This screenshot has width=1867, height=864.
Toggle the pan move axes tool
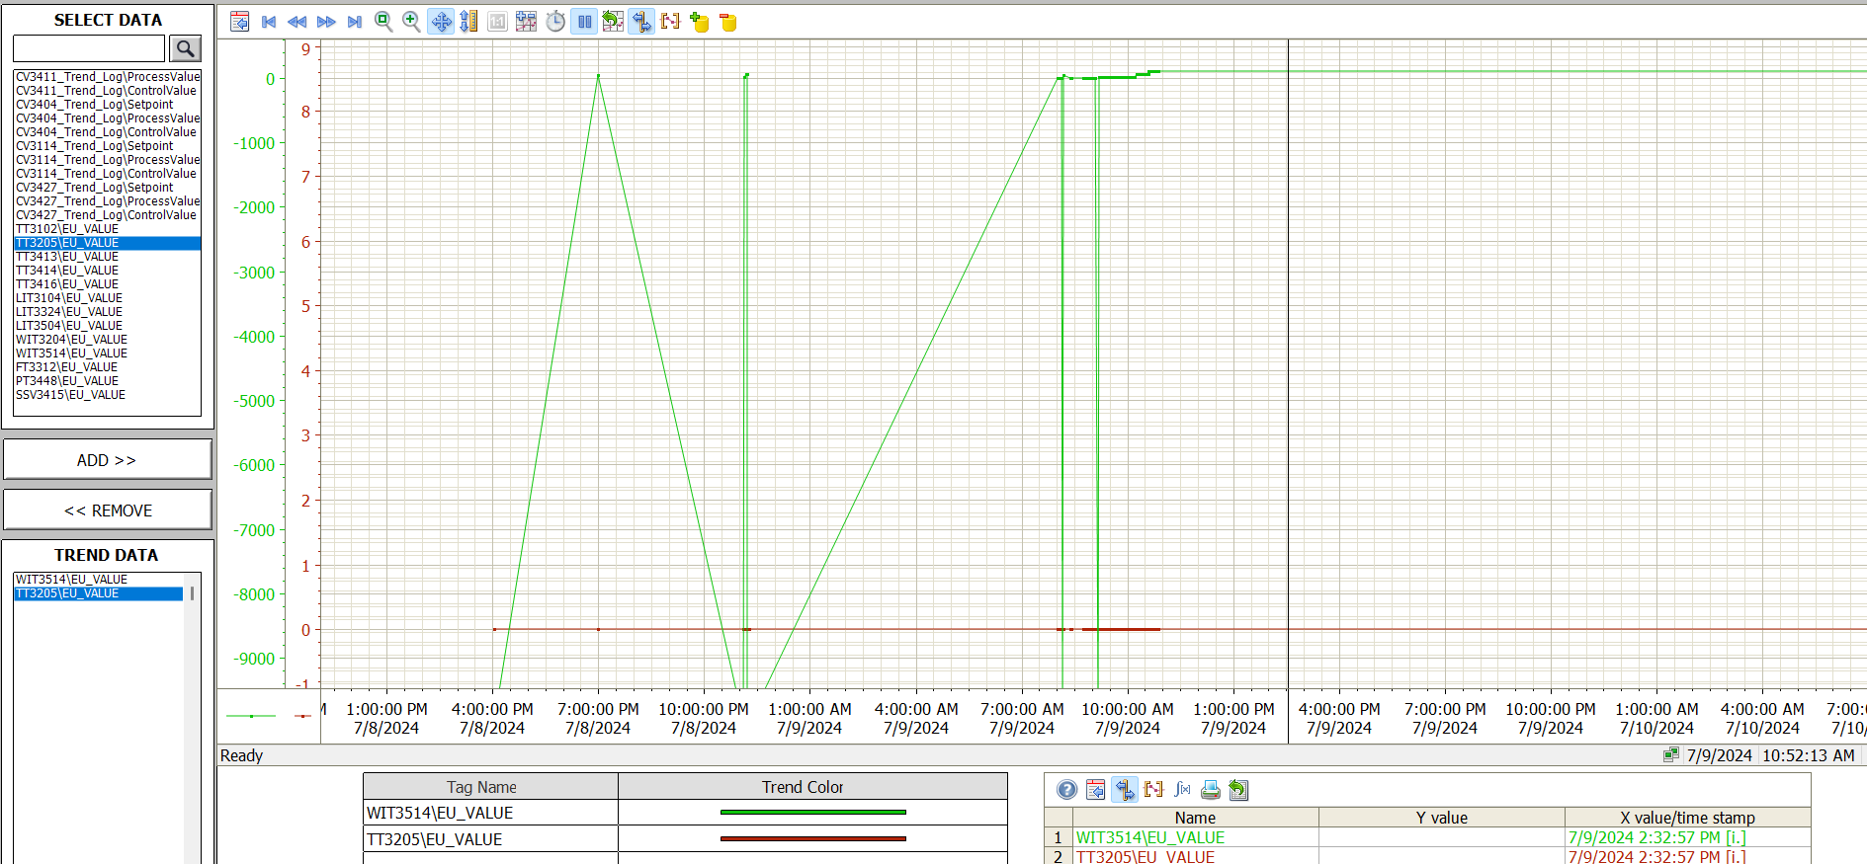(x=441, y=22)
